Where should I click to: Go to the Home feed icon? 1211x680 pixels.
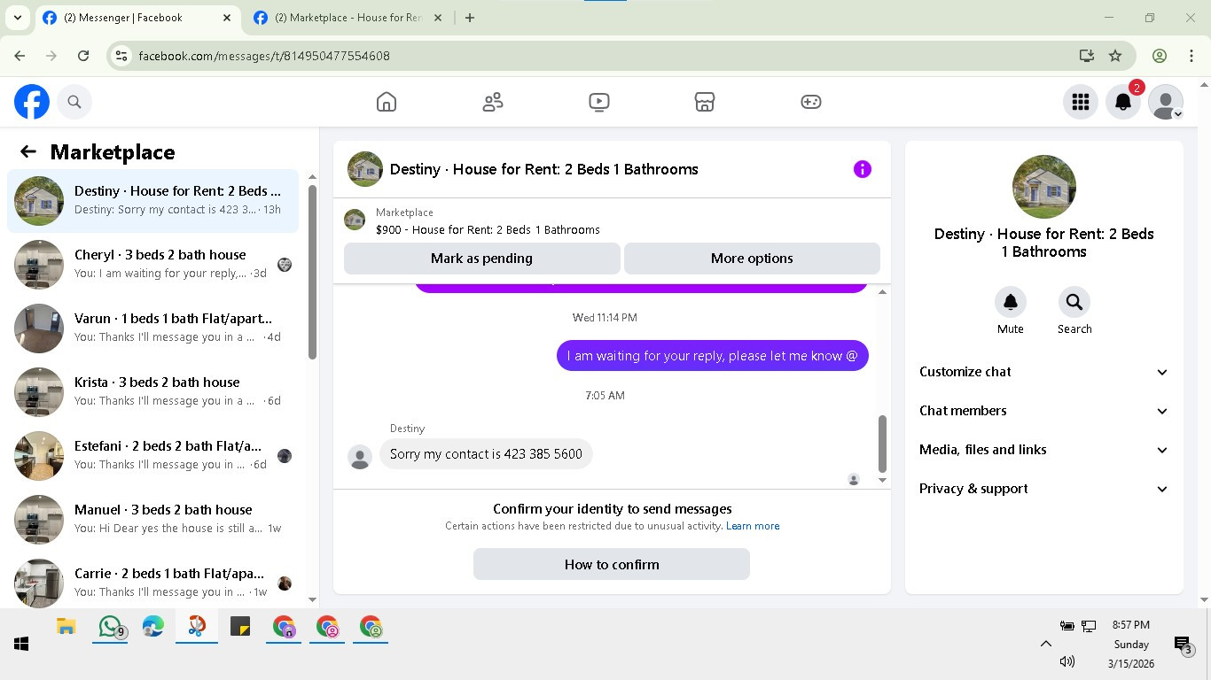pos(387,102)
